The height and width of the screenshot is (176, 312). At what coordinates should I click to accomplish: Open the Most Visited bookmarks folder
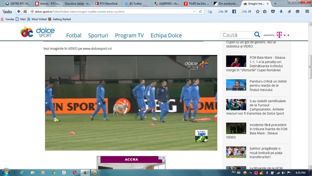pyautogui.click(x=37, y=19)
